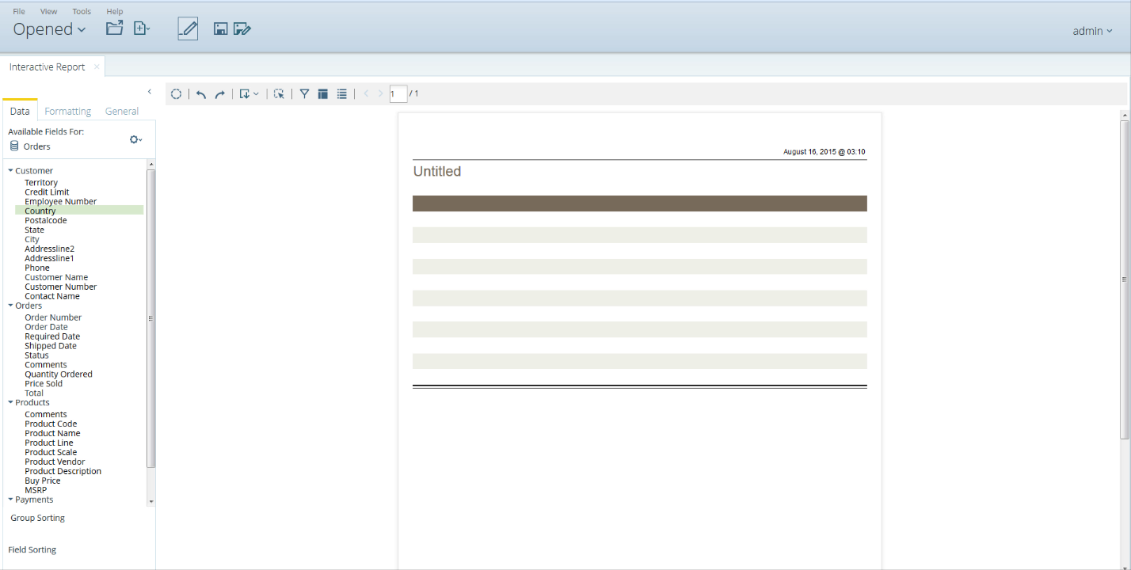Viewport: 1131px width, 570px height.
Task: Open the Help menu
Action: pyautogui.click(x=115, y=11)
